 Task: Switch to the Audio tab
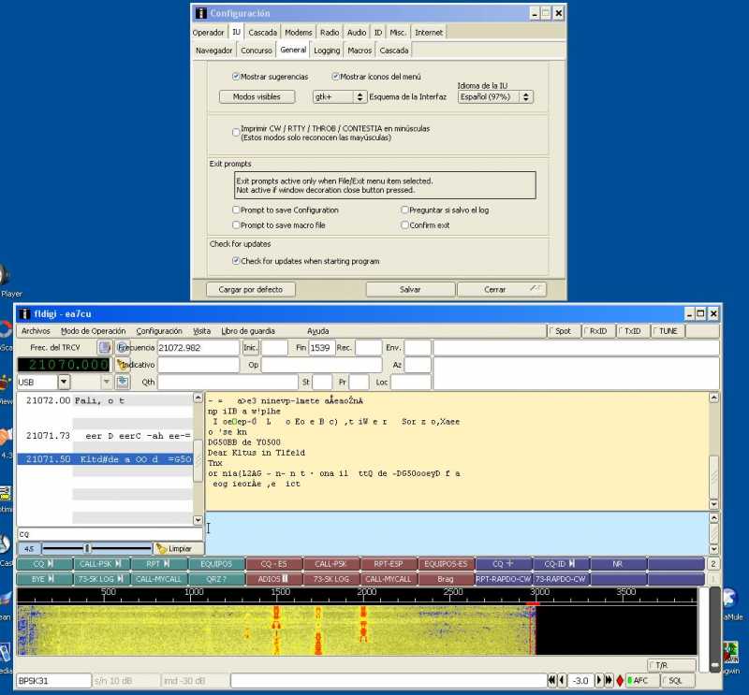point(357,33)
